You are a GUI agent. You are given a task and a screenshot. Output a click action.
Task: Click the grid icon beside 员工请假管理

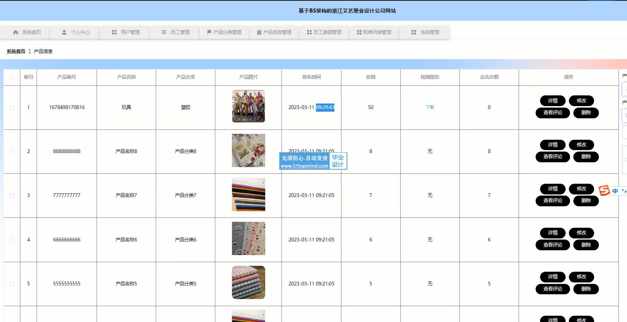[x=309, y=32]
